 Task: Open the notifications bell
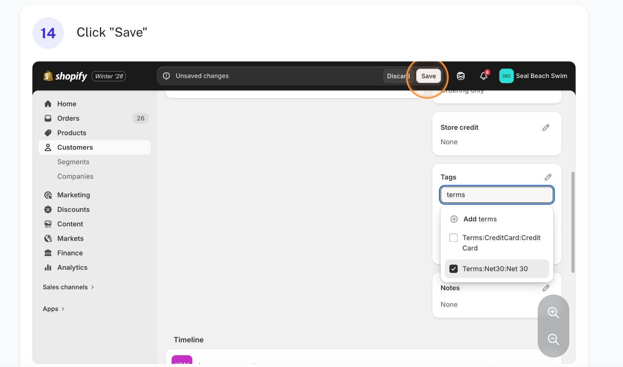[484, 76]
